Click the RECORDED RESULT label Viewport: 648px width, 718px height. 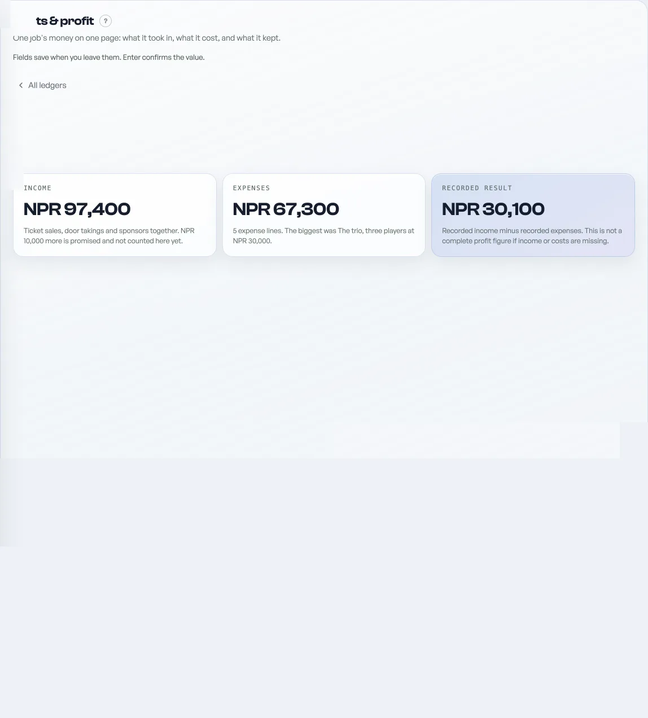[477, 188]
